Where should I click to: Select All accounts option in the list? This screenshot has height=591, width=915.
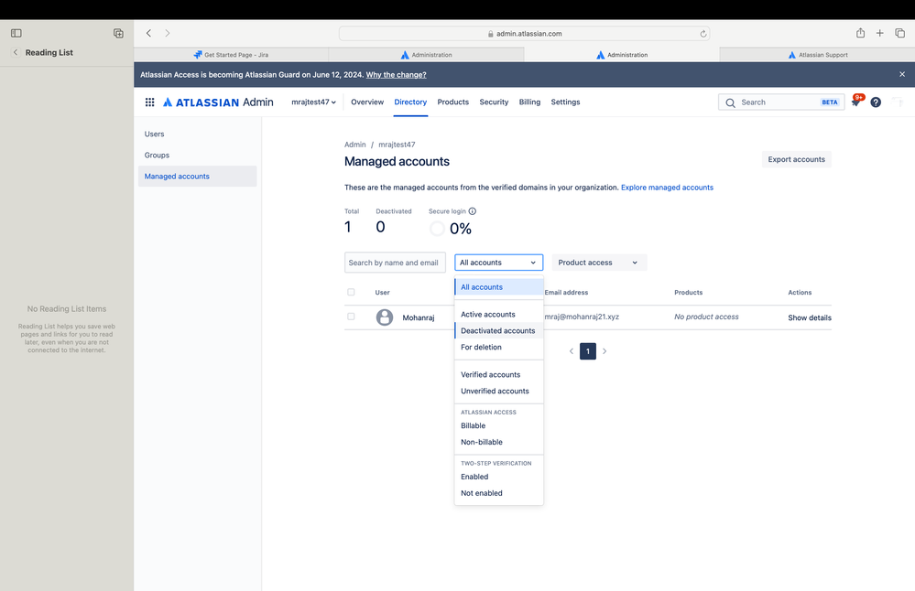pyautogui.click(x=499, y=286)
